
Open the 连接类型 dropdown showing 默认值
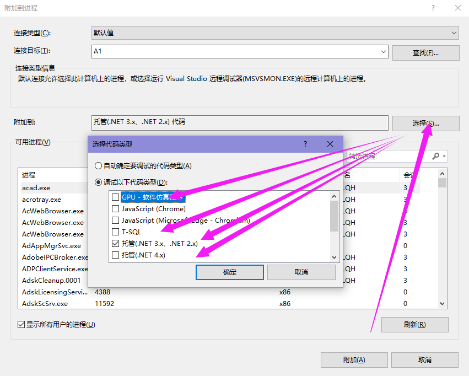click(x=453, y=33)
